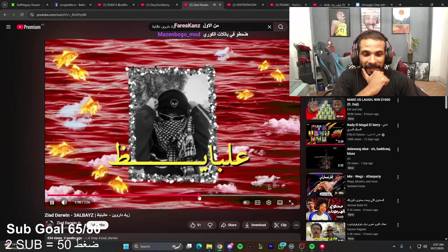Go back in browser history
This screenshot has height=252, width=448.
point(5,15)
